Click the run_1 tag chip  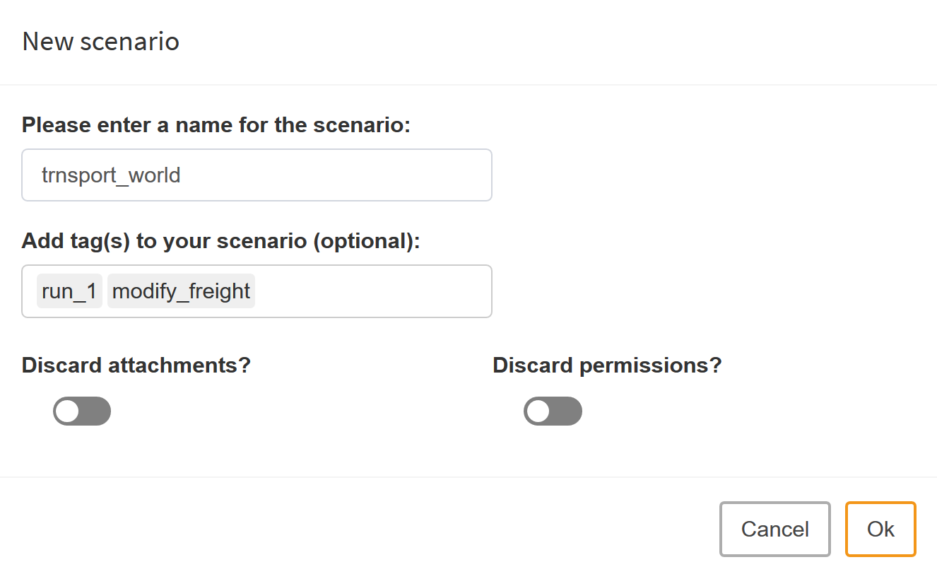point(69,291)
